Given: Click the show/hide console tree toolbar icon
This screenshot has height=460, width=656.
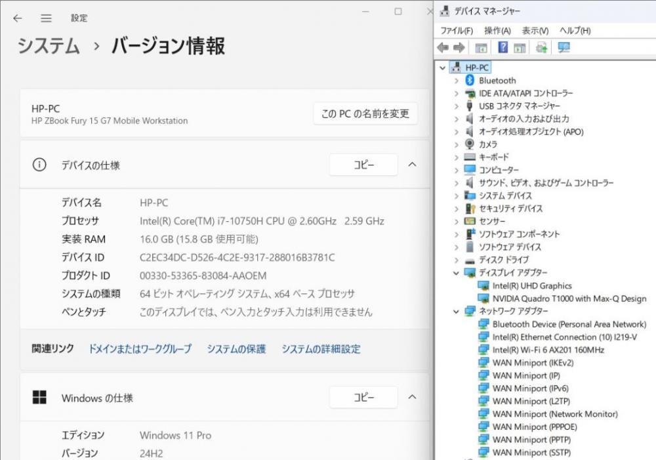Looking at the screenshot, I should tap(481, 48).
